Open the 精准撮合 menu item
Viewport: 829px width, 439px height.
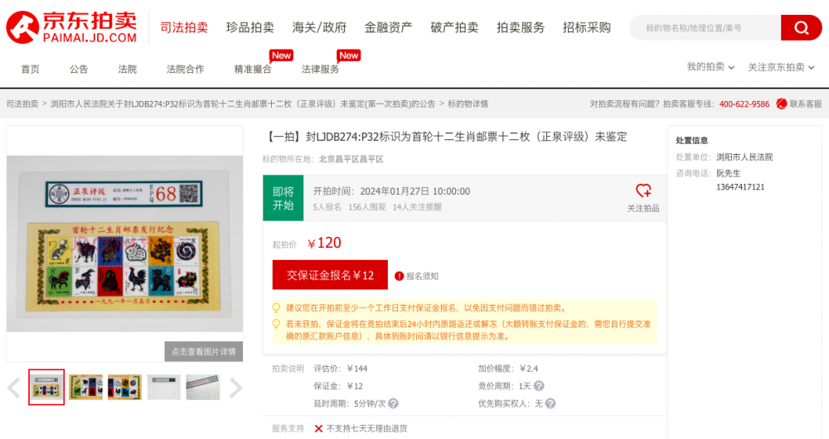253,70
